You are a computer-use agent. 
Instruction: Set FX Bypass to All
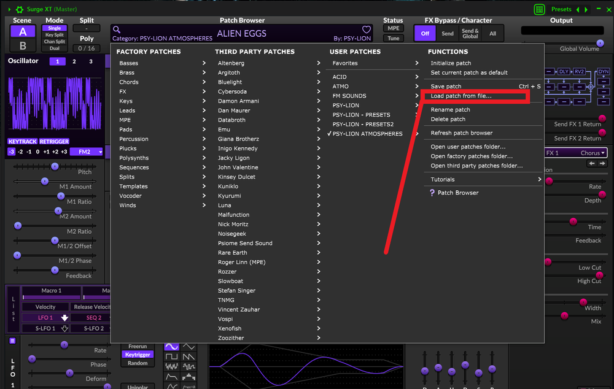click(492, 33)
